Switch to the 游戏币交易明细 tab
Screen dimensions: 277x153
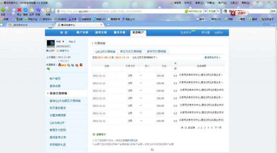tap(156, 51)
